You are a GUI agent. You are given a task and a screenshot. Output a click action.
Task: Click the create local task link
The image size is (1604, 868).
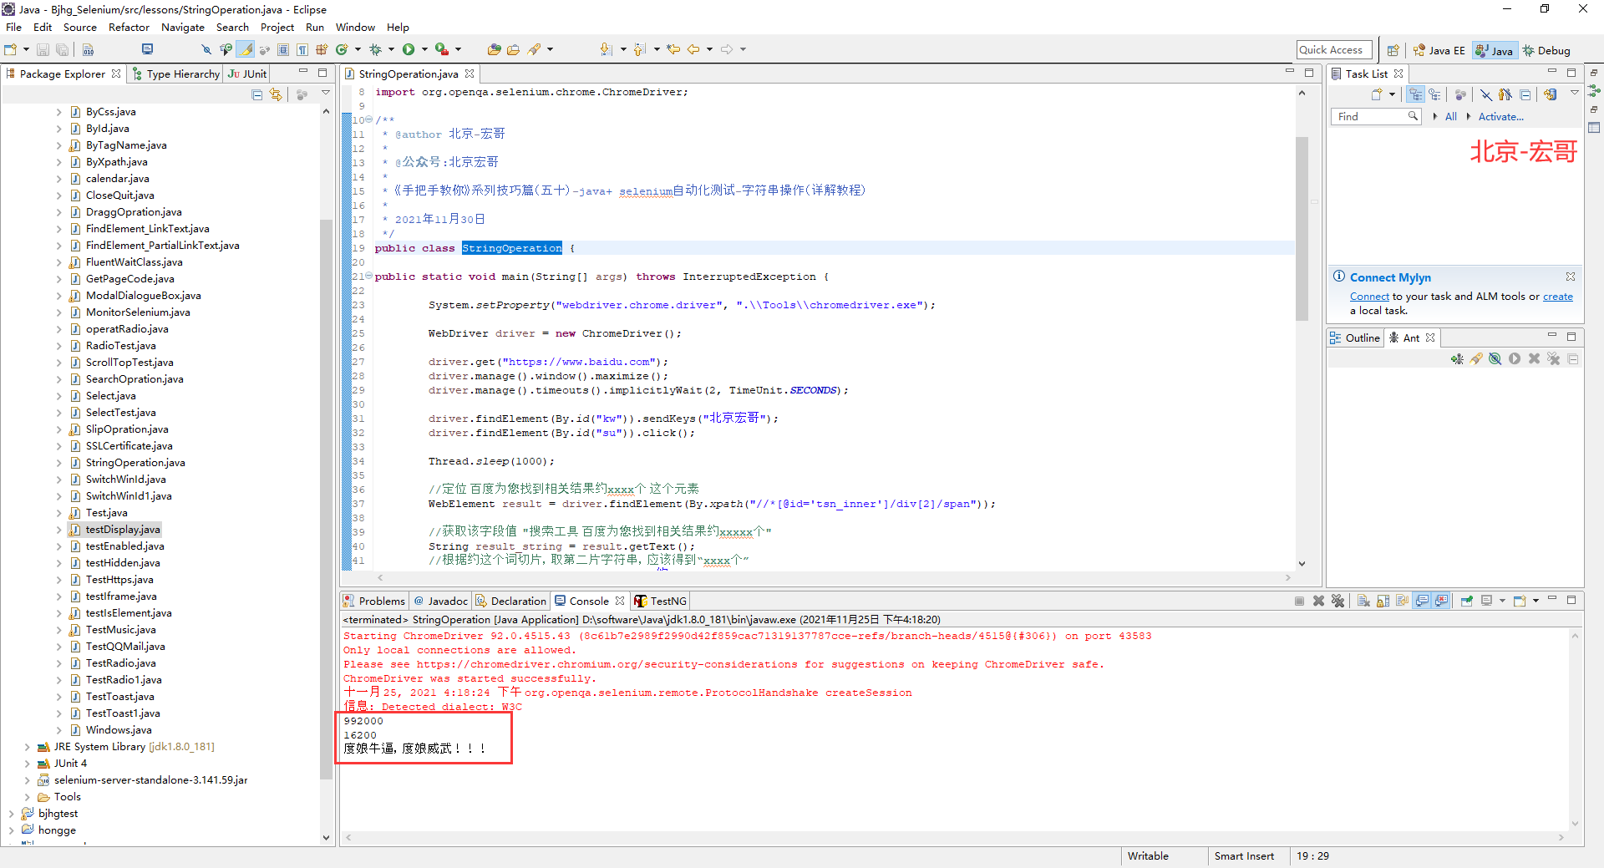coord(1557,297)
